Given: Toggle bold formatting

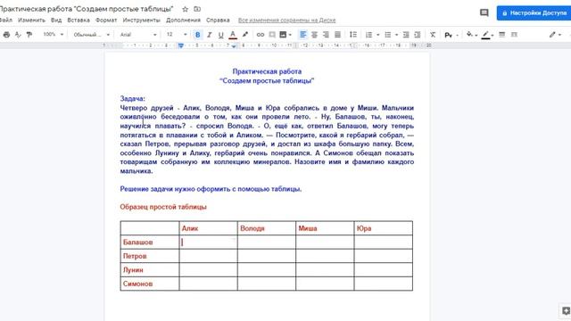Looking at the screenshot, I should point(198,35).
